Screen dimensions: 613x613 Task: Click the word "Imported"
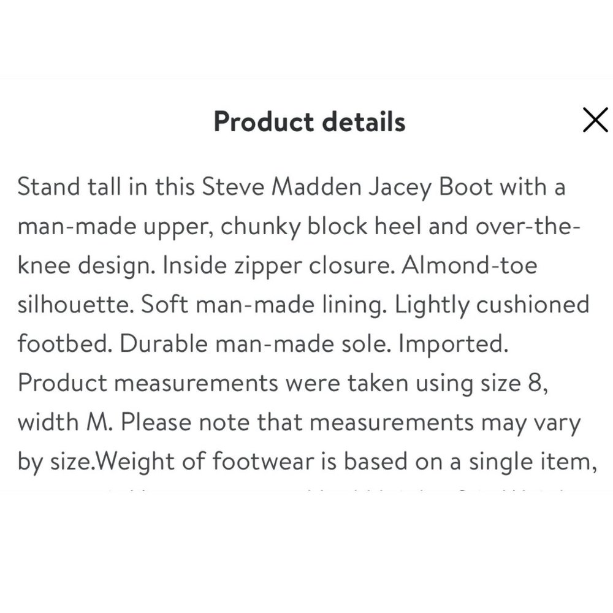coord(452,345)
